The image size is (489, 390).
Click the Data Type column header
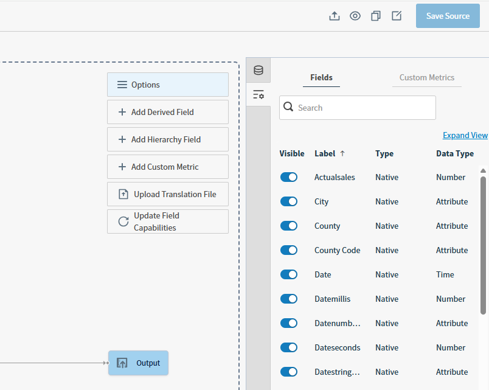(x=455, y=153)
